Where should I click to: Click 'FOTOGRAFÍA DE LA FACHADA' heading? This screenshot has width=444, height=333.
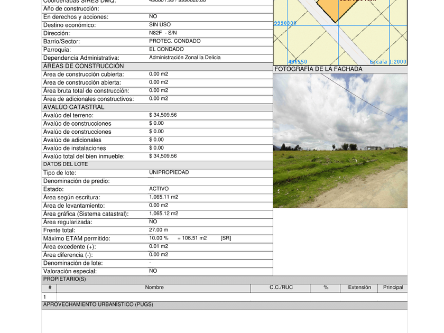(318, 69)
